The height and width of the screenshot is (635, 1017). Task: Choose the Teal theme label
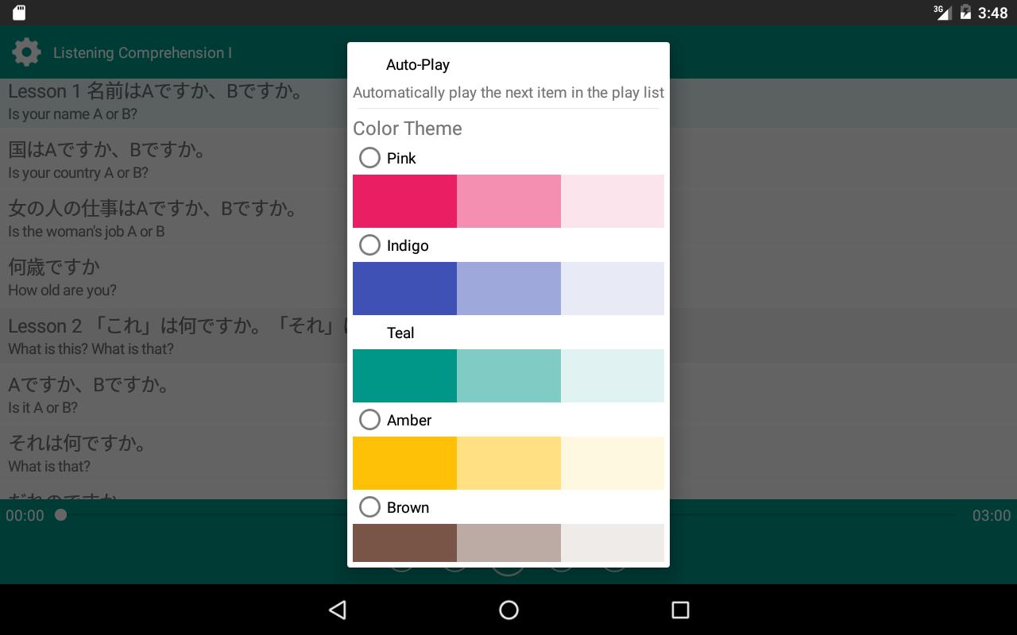[x=400, y=333]
